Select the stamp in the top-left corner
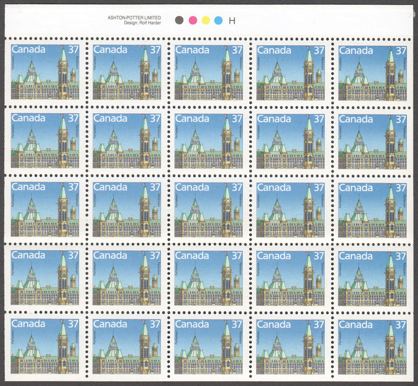The width and height of the screenshot is (418, 386). (45, 72)
